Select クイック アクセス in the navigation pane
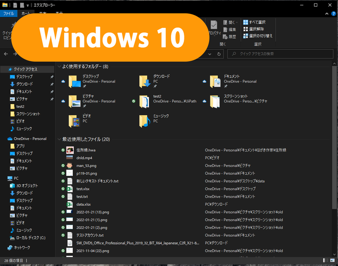The image size is (338, 266). click(x=27, y=69)
